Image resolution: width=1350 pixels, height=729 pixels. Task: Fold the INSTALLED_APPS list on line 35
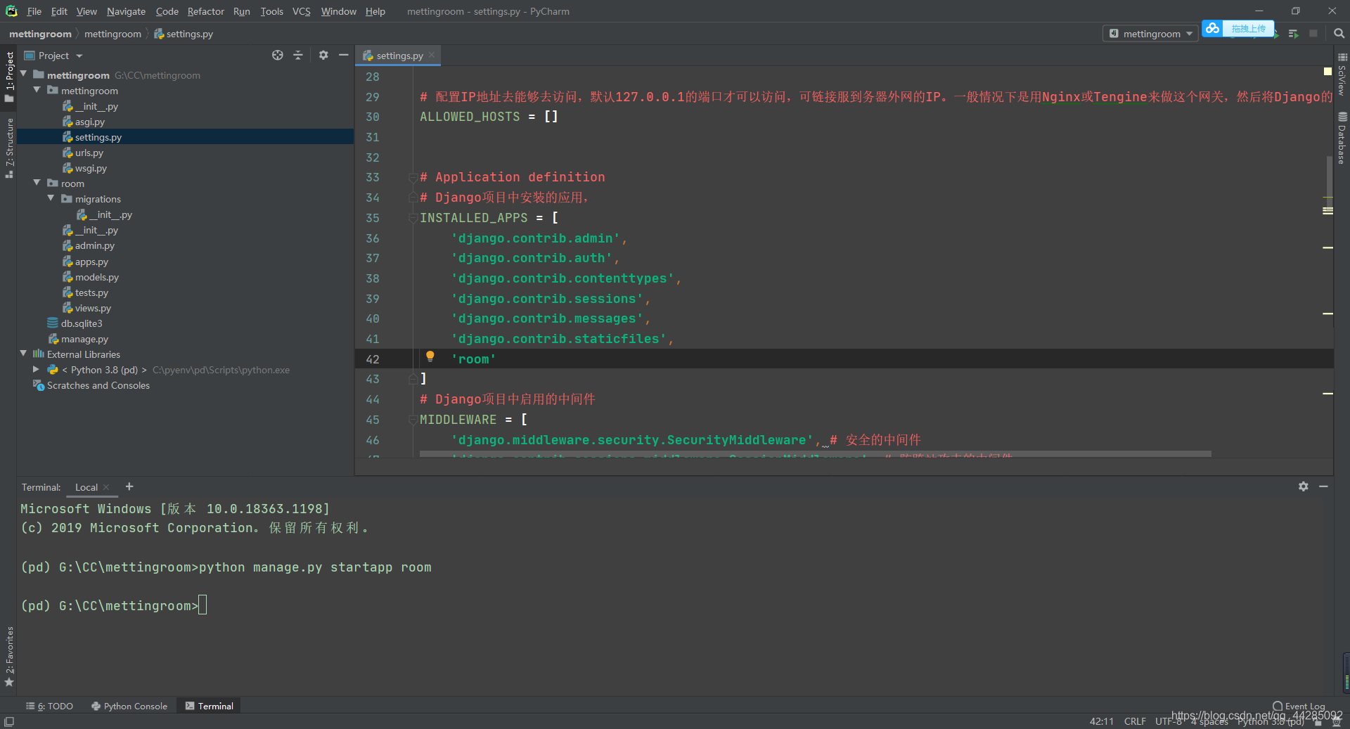tap(413, 218)
